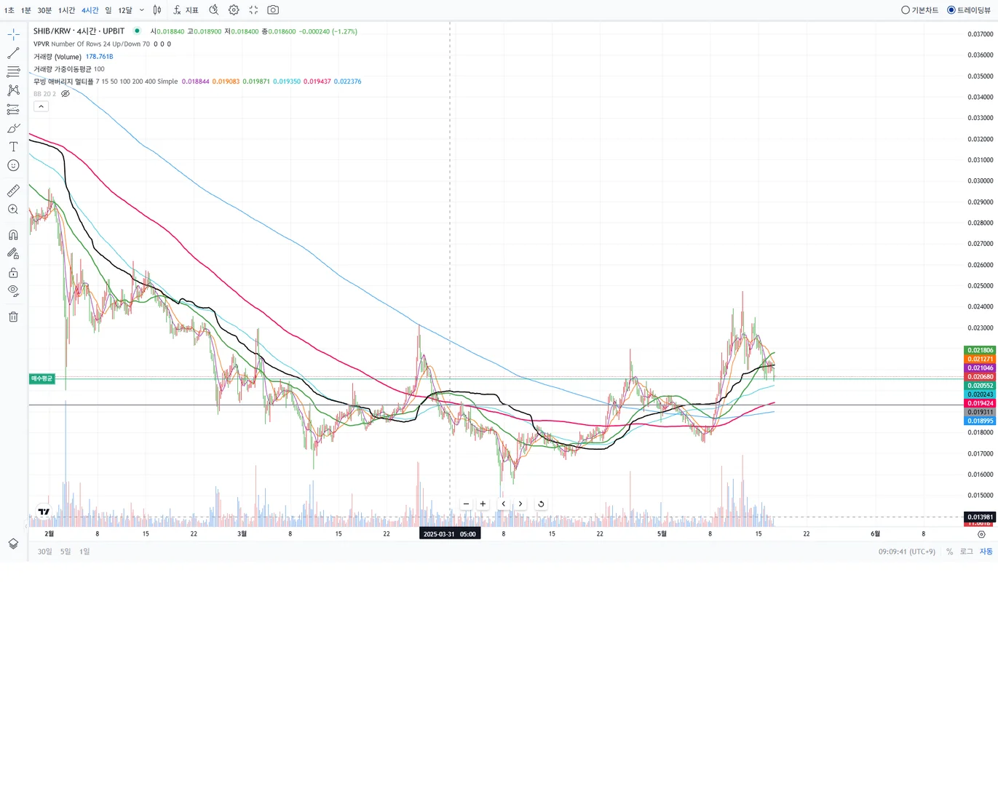Click the indicator templates icon
This screenshot has height=786, width=998.
pos(214,10)
